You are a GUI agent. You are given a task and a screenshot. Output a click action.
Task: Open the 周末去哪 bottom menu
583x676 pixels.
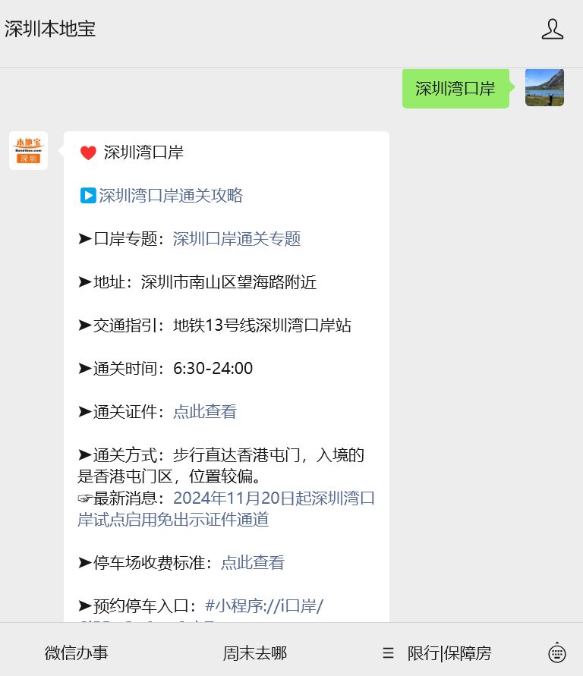[255, 652]
